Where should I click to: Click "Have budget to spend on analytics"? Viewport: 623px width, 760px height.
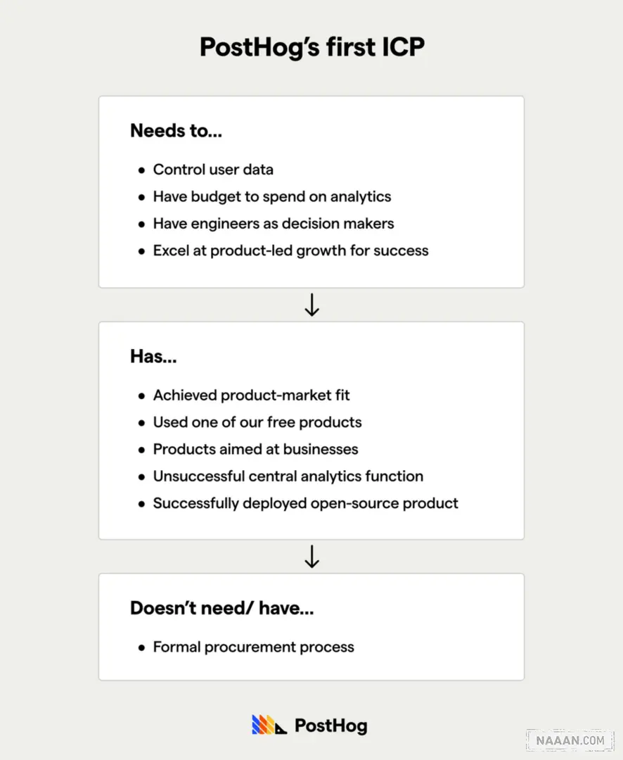272,196
